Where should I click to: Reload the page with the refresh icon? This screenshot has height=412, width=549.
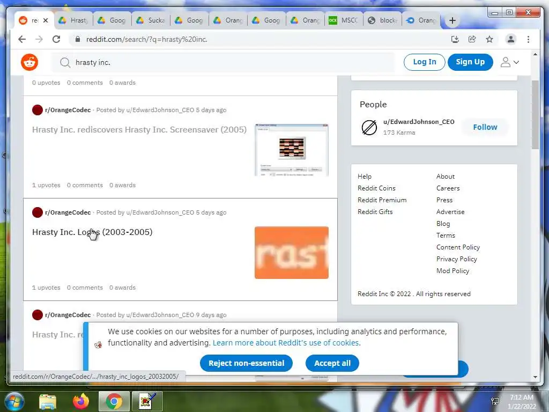(56, 39)
